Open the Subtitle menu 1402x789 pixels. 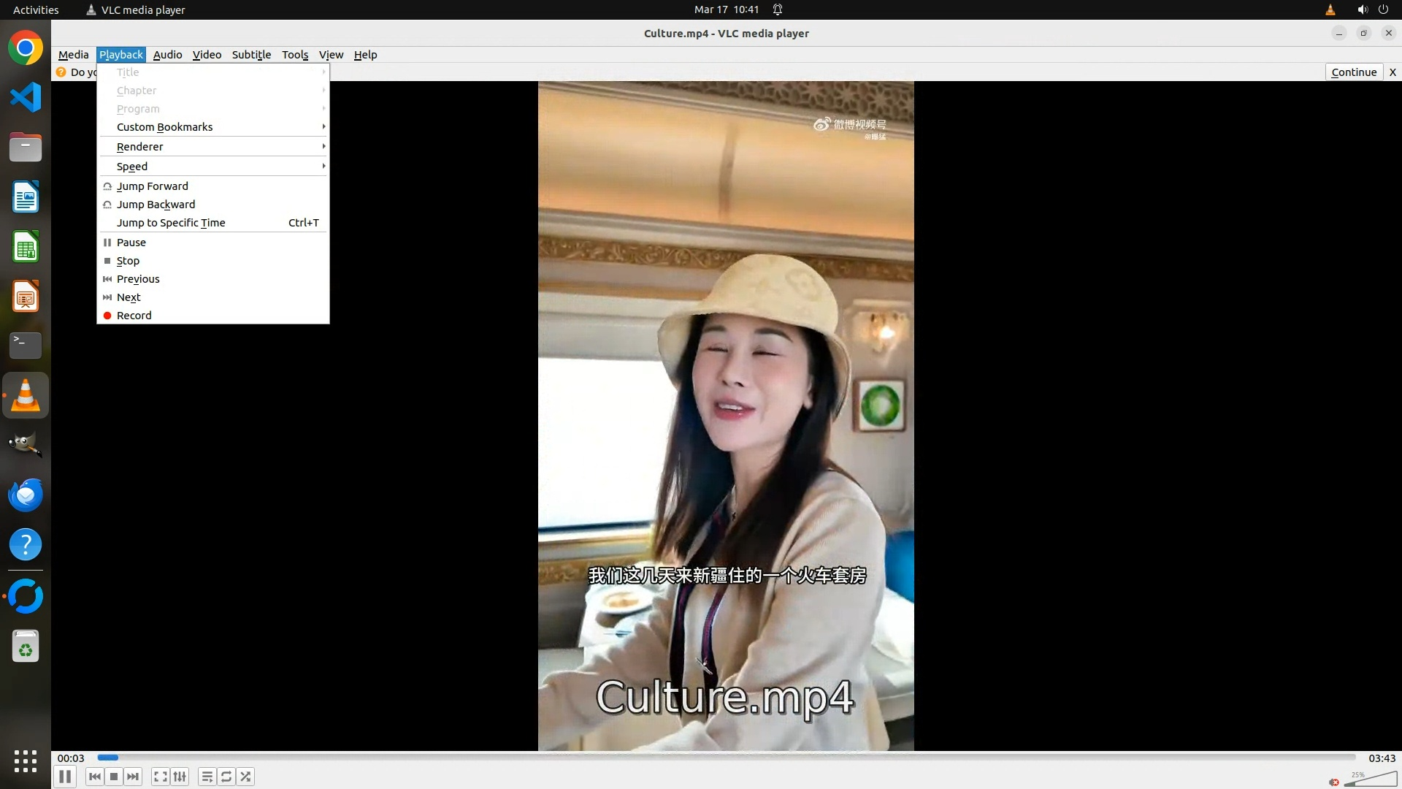pos(251,55)
